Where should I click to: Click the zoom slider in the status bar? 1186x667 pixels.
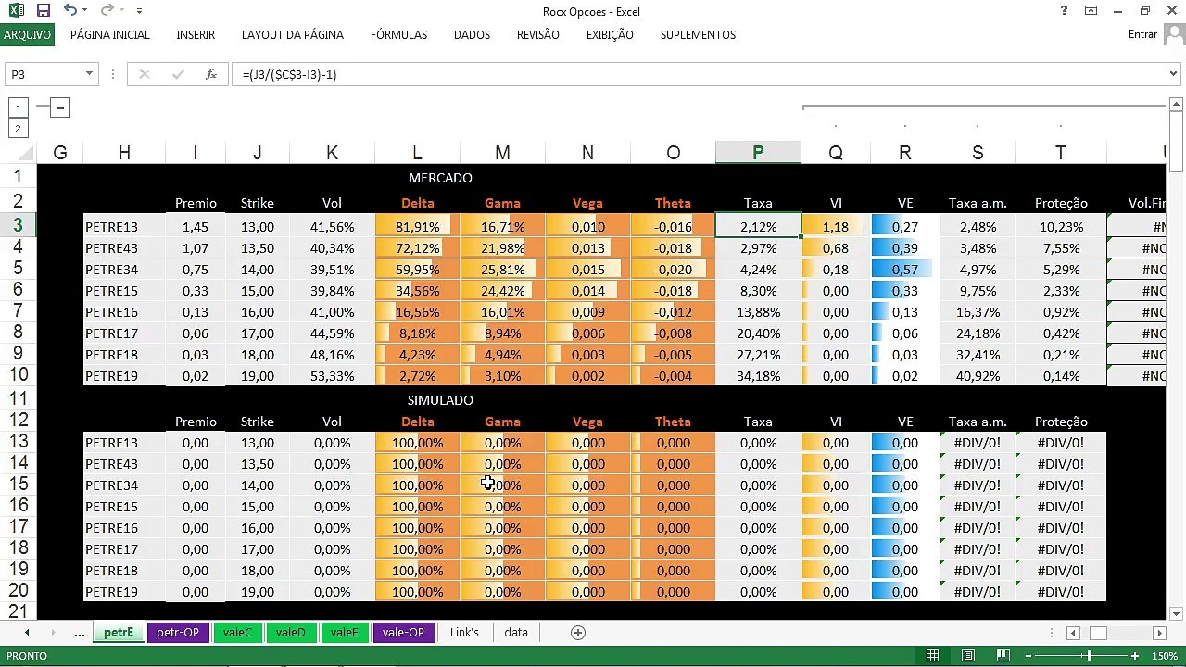(1090, 656)
